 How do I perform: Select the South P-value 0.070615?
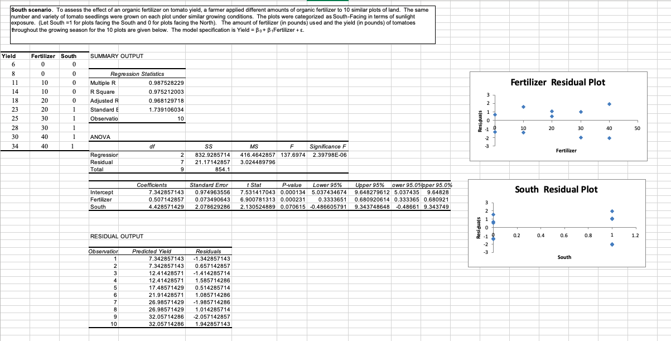[x=293, y=206]
